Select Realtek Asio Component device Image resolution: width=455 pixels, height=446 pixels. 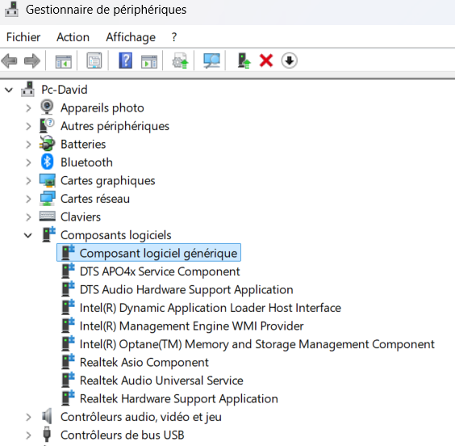(144, 362)
